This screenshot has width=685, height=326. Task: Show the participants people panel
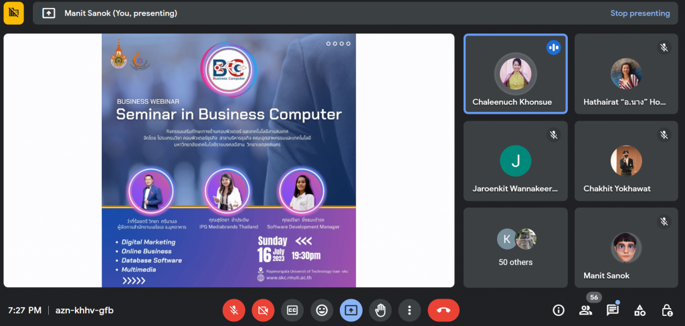click(585, 310)
